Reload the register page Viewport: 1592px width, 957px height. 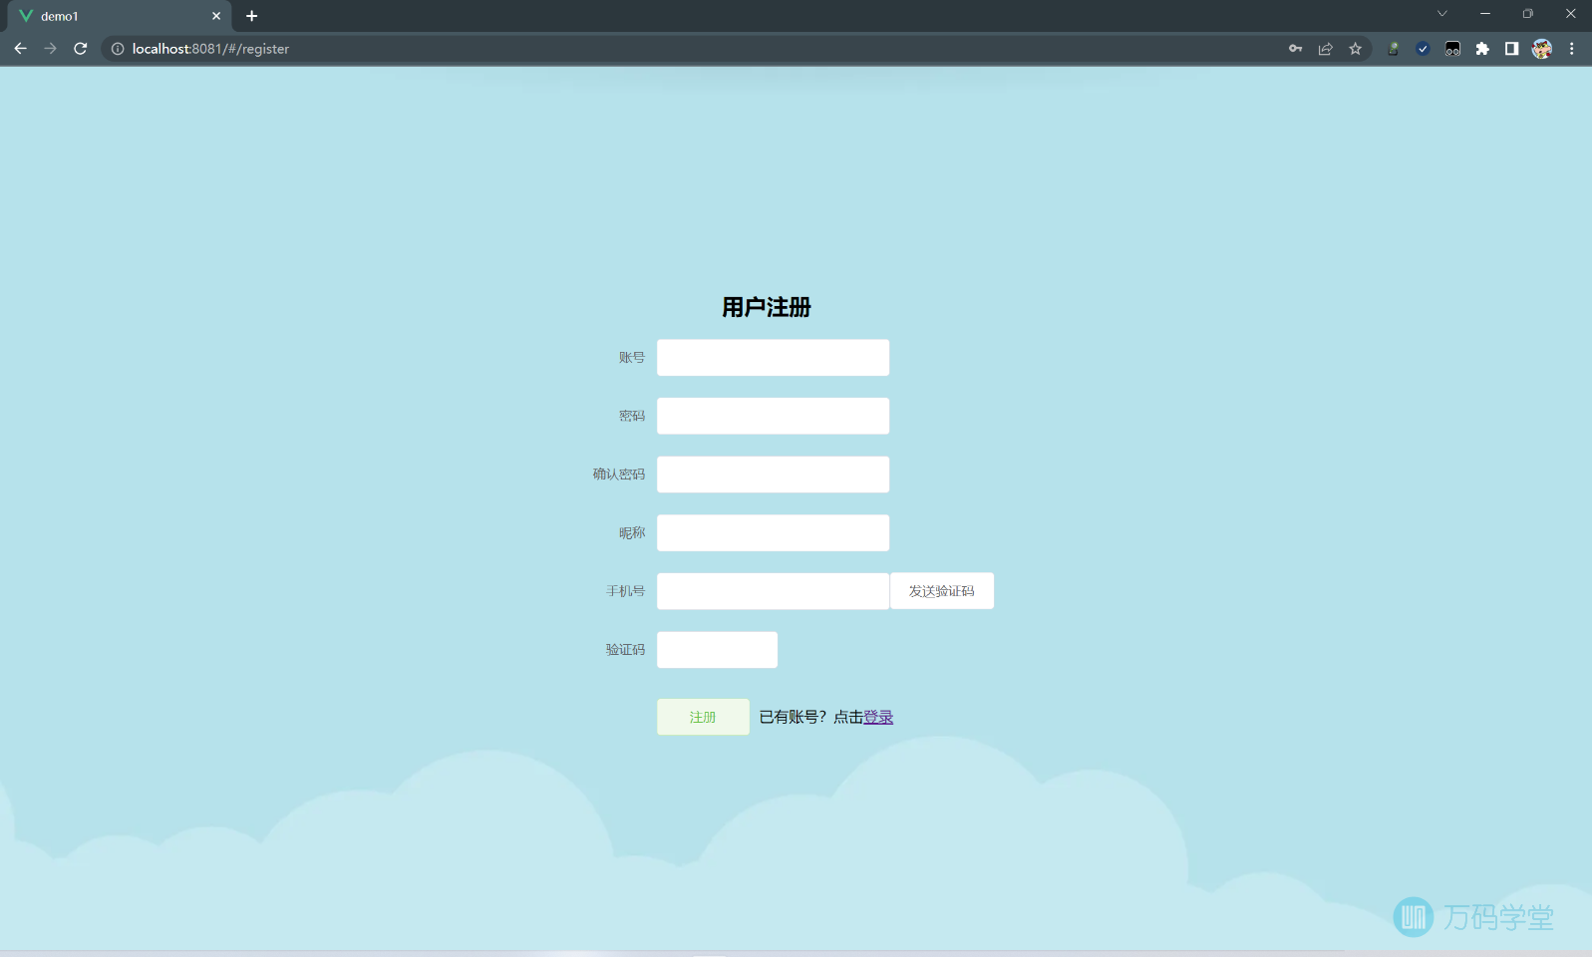(81, 49)
